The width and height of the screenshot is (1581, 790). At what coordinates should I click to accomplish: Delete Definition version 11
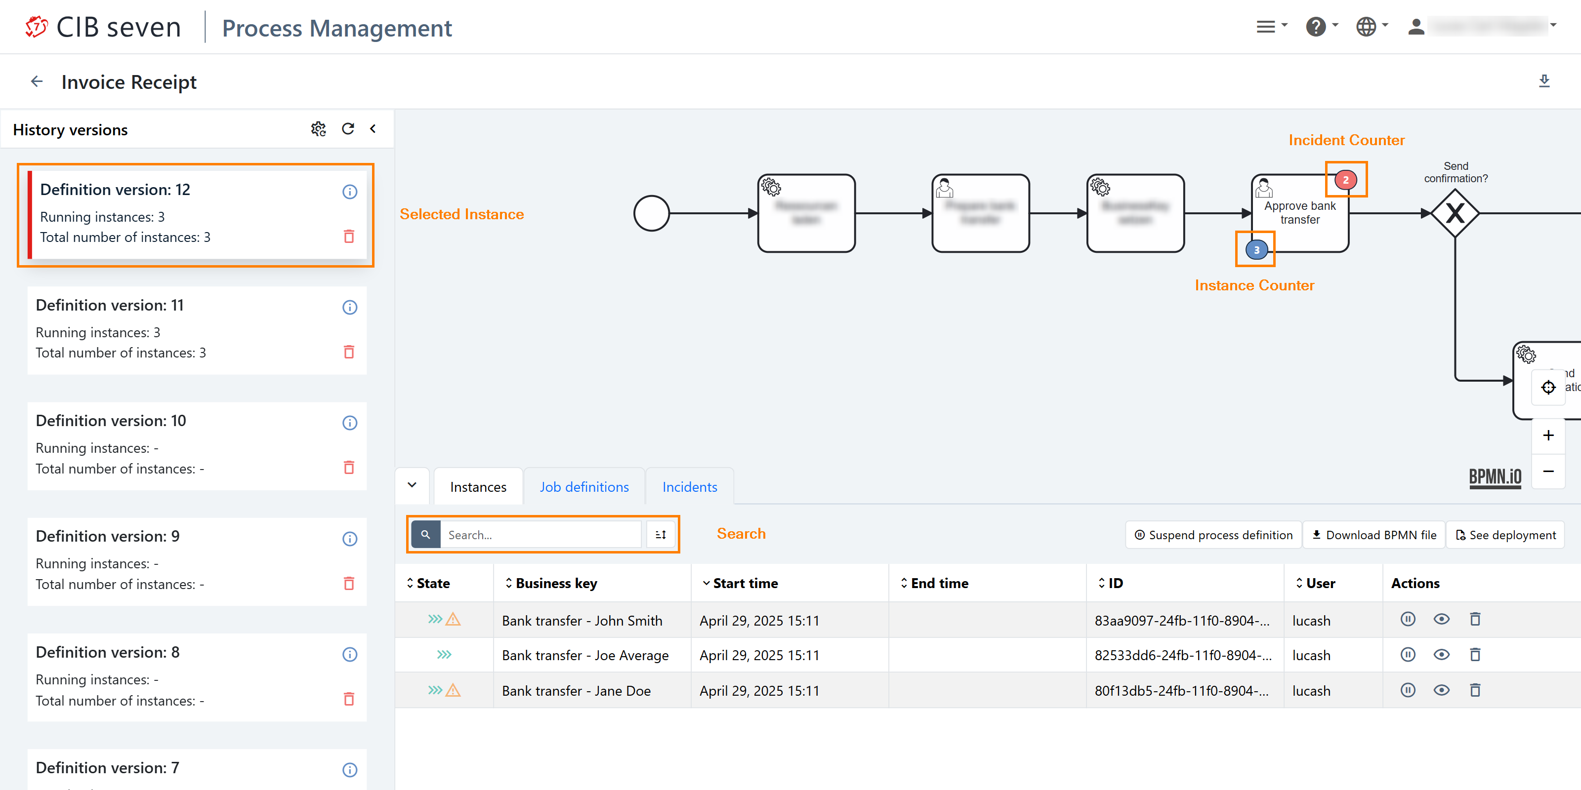coord(349,352)
